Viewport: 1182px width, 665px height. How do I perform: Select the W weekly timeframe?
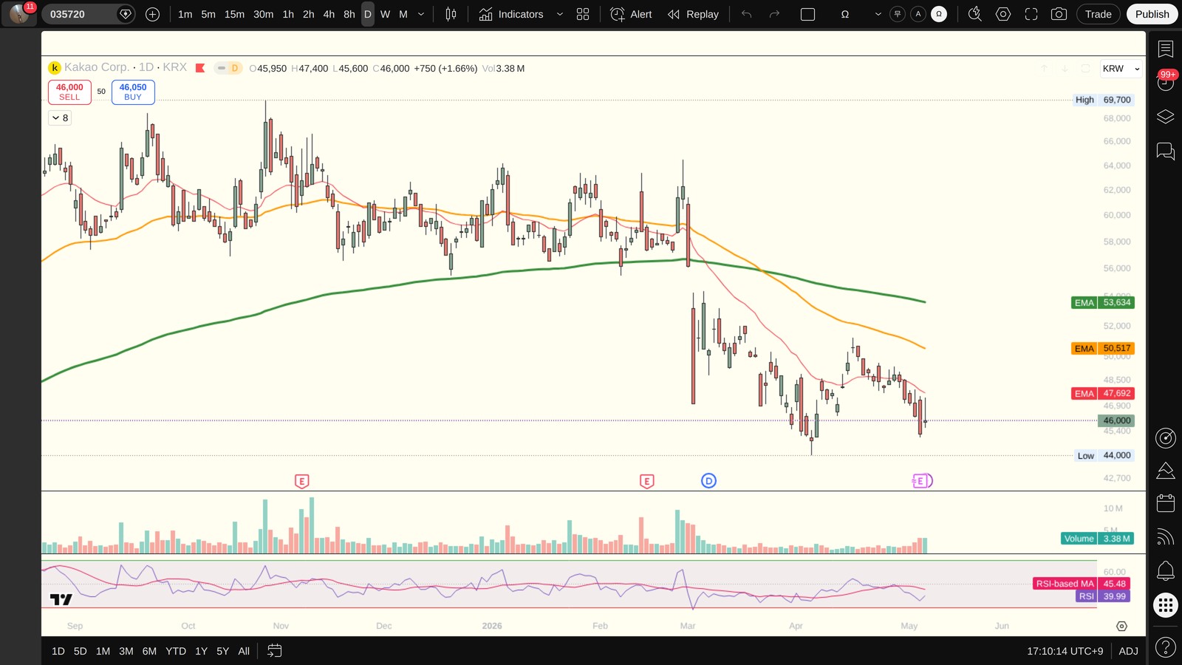385,14
